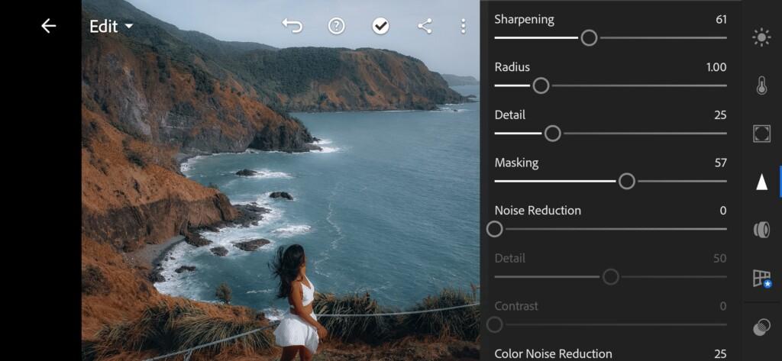Screen dimensions: 782x361
Task: Open the Optics lens panel icon
Action: pos(761,230)
